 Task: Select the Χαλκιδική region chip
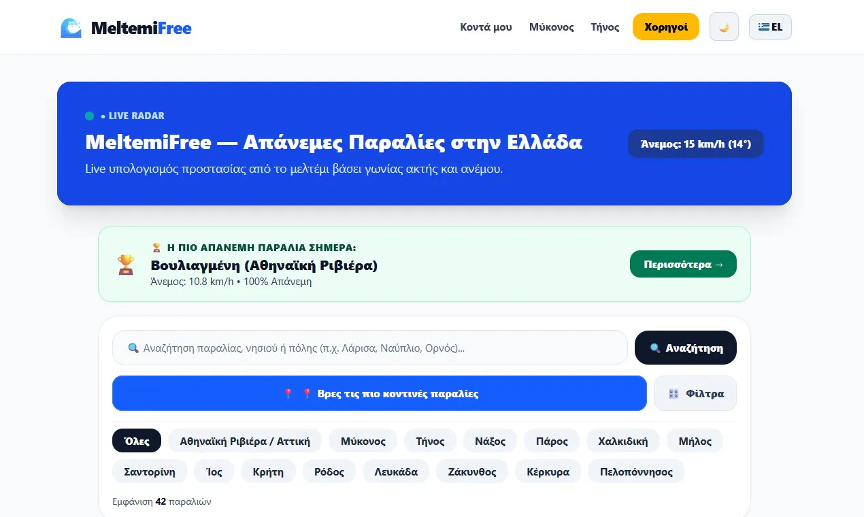click(623, 441)
